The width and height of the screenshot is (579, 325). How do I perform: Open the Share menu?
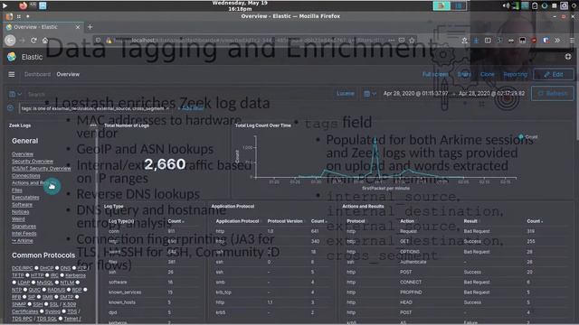click(x=464, y=74)
